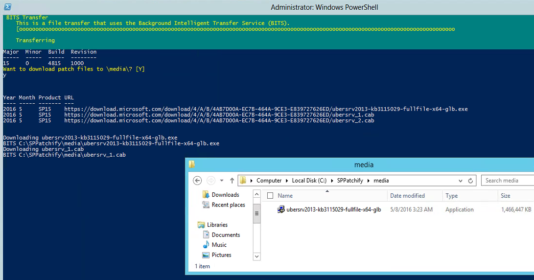This screenshot has width=534, height=280.
Task: Refresh the media folder view
Action: click(x=470, y=181)
